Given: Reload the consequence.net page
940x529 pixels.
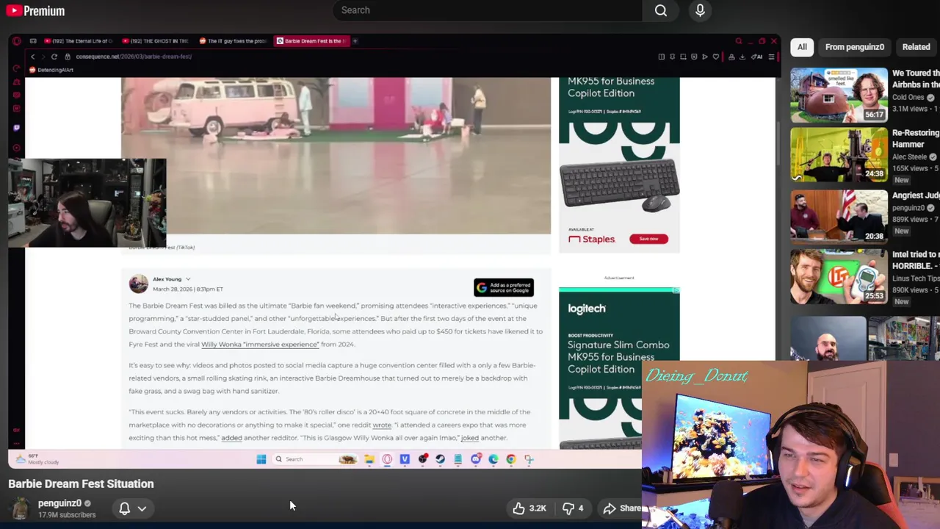Looking at the screenshot, I should (x=54, y=57).
